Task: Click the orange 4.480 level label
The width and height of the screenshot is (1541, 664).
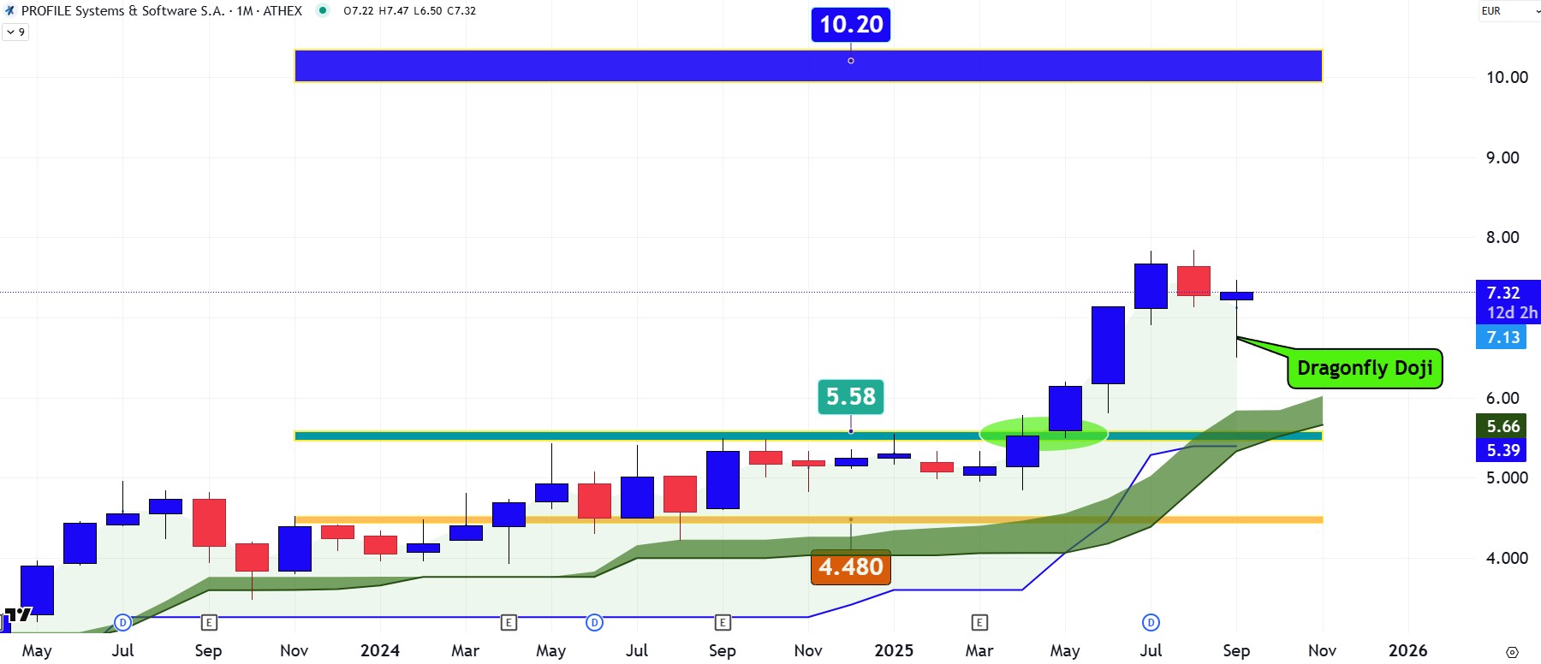Action: coord(850,566)
